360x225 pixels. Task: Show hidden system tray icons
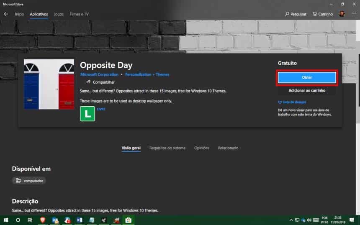291,220
